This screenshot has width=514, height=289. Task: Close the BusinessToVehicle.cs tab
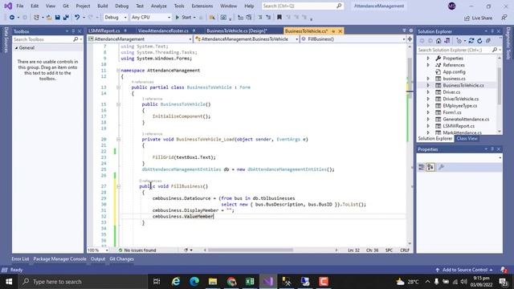[x=340, y=31]
